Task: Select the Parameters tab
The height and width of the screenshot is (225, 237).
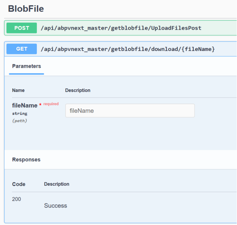Action: click(x=26, y=66)
